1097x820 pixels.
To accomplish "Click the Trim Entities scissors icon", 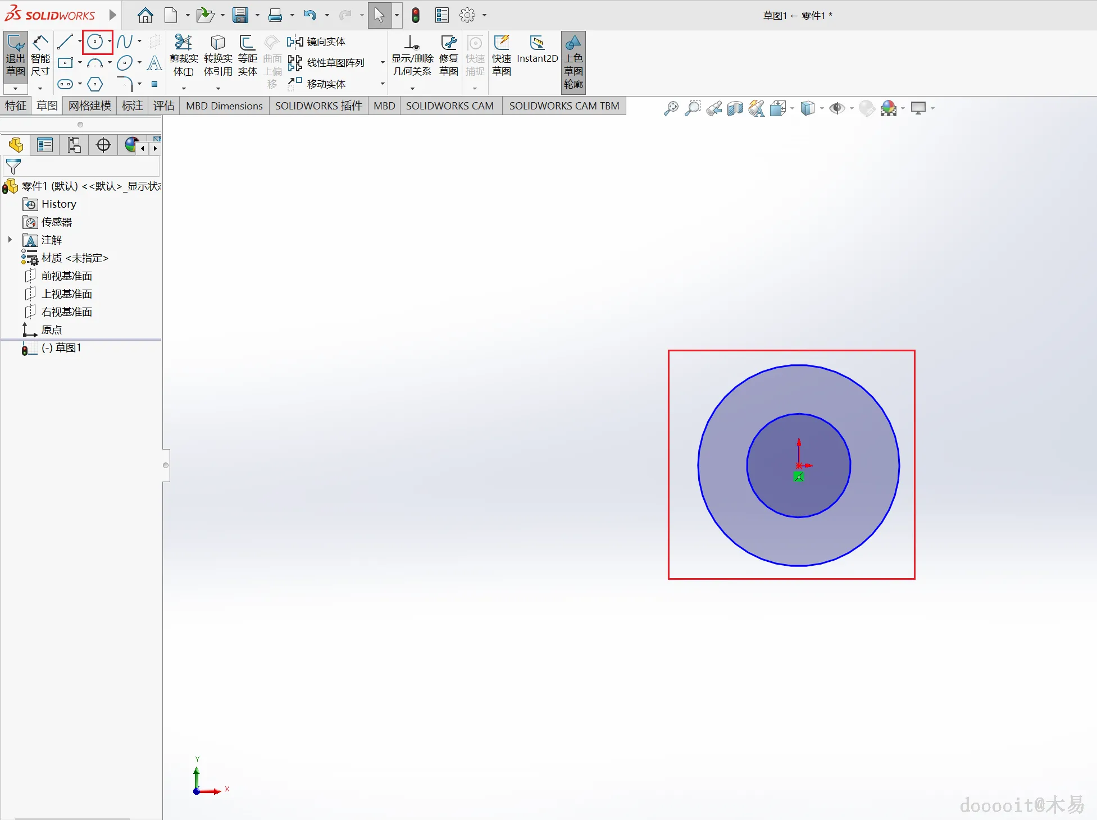I will coord(183,43).
